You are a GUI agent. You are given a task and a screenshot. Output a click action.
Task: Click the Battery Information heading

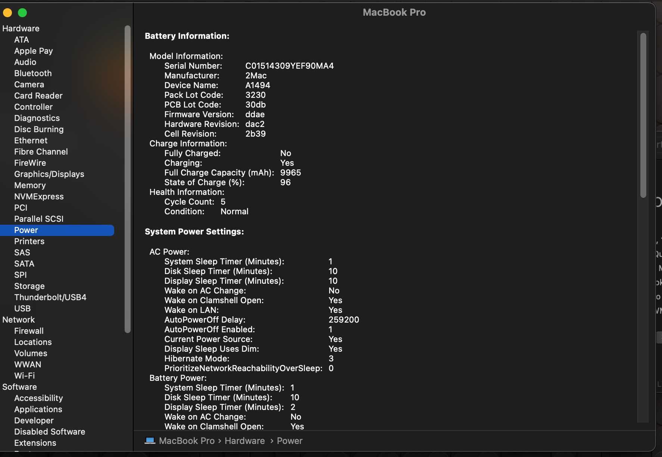tap(187, 36)
